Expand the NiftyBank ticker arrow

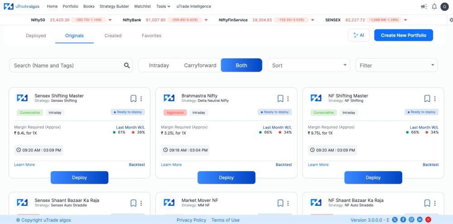pos(206,20)
